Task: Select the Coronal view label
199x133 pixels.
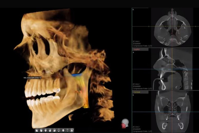Action: 137,92
